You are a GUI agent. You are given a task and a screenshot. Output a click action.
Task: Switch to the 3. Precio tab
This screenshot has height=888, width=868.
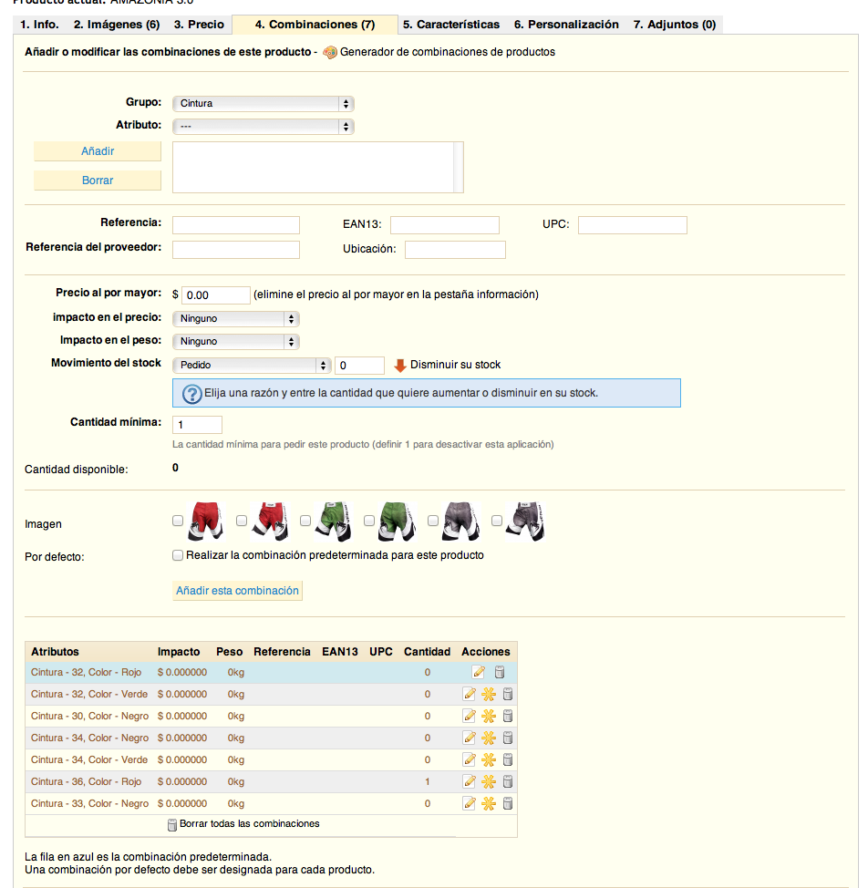coord(199,25)
